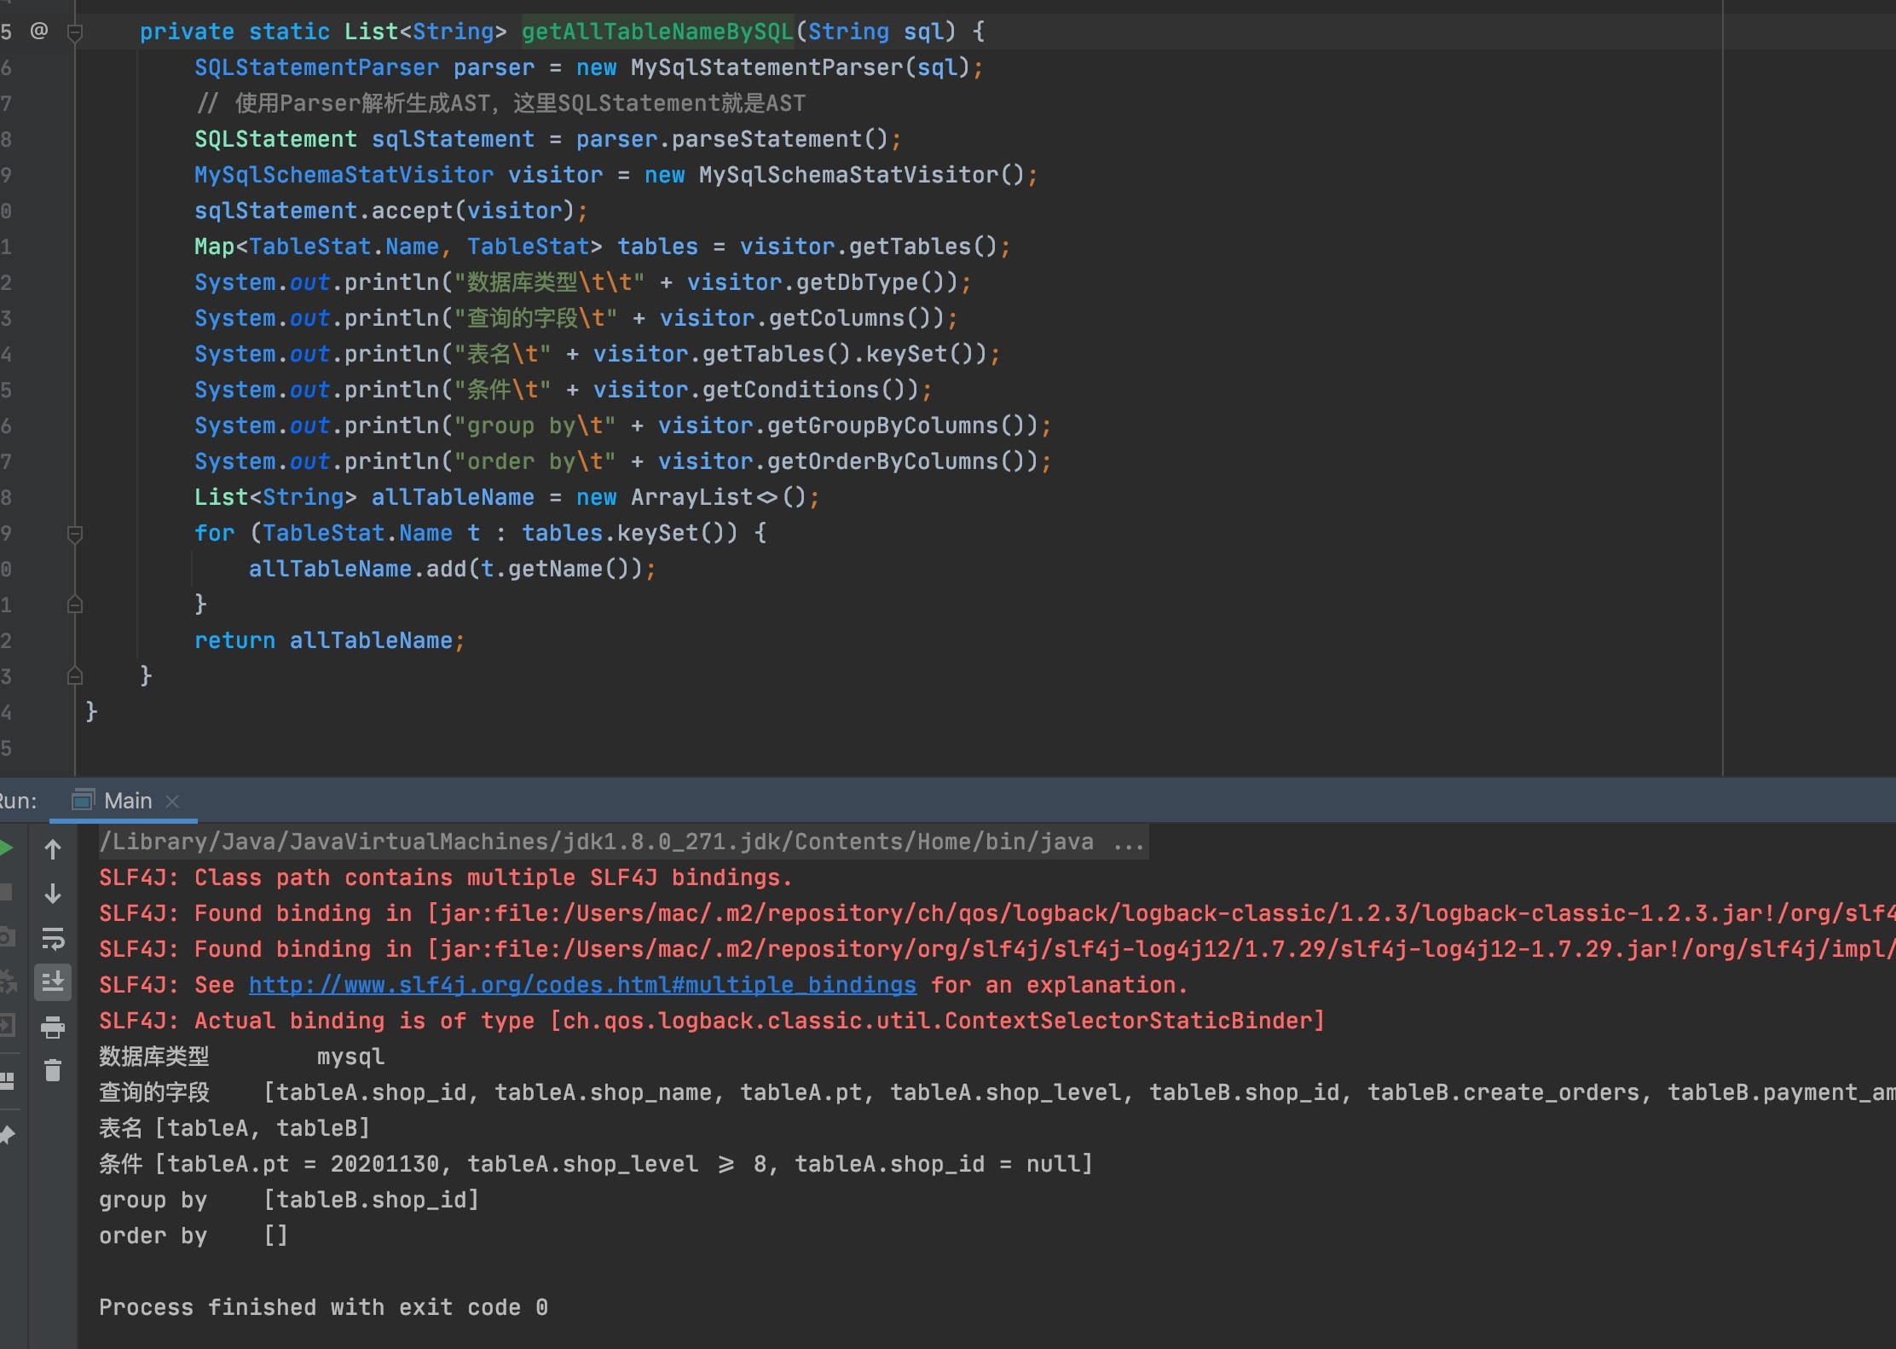Viewport: 1896px width, 1349px height.
Task: Stop the running process
Action: (7, 892)
